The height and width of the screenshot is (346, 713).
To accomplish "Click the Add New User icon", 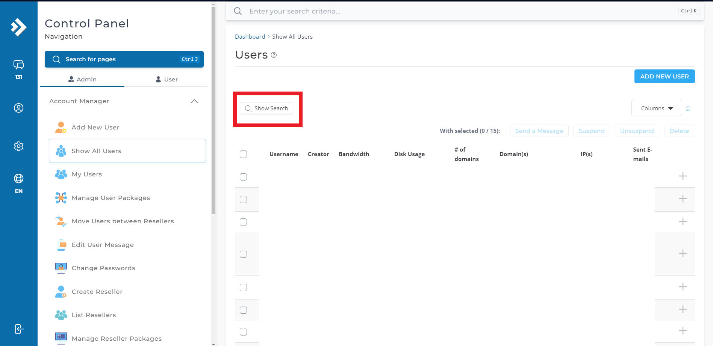I will coord(61,127).
